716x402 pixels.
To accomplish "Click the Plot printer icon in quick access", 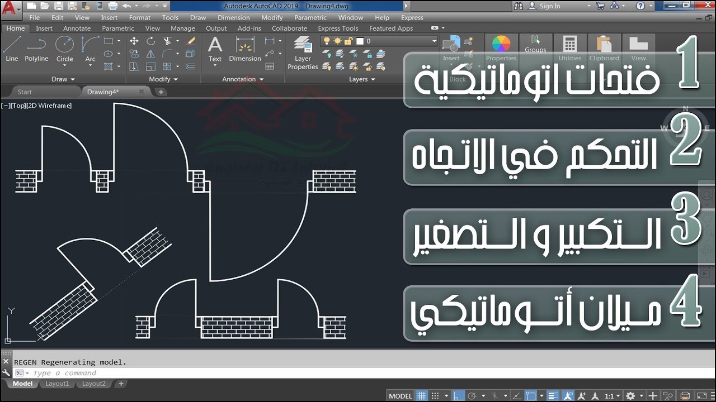I will (112, 6).
